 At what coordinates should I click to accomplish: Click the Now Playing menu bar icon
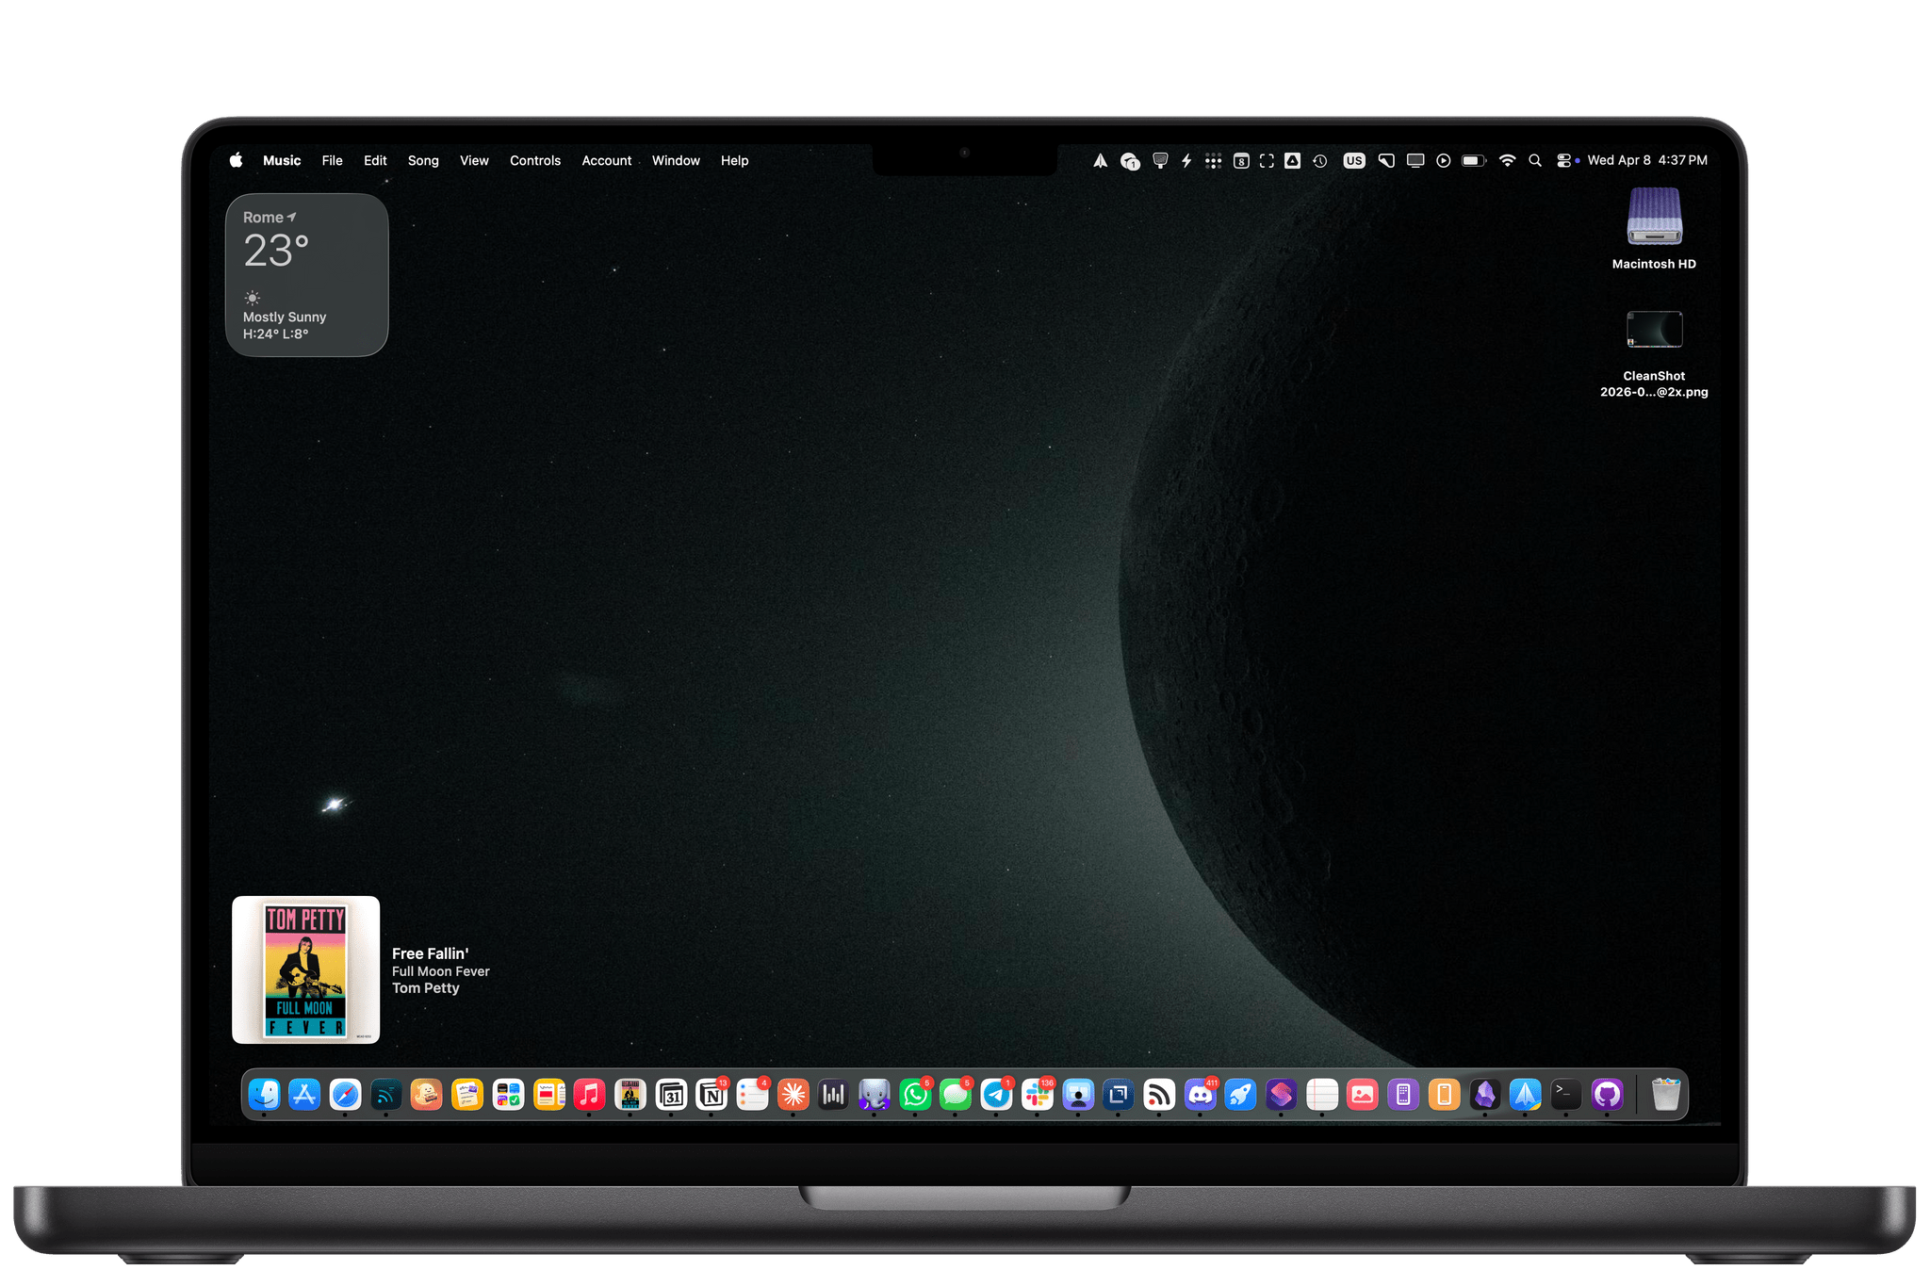point(1443,161)
